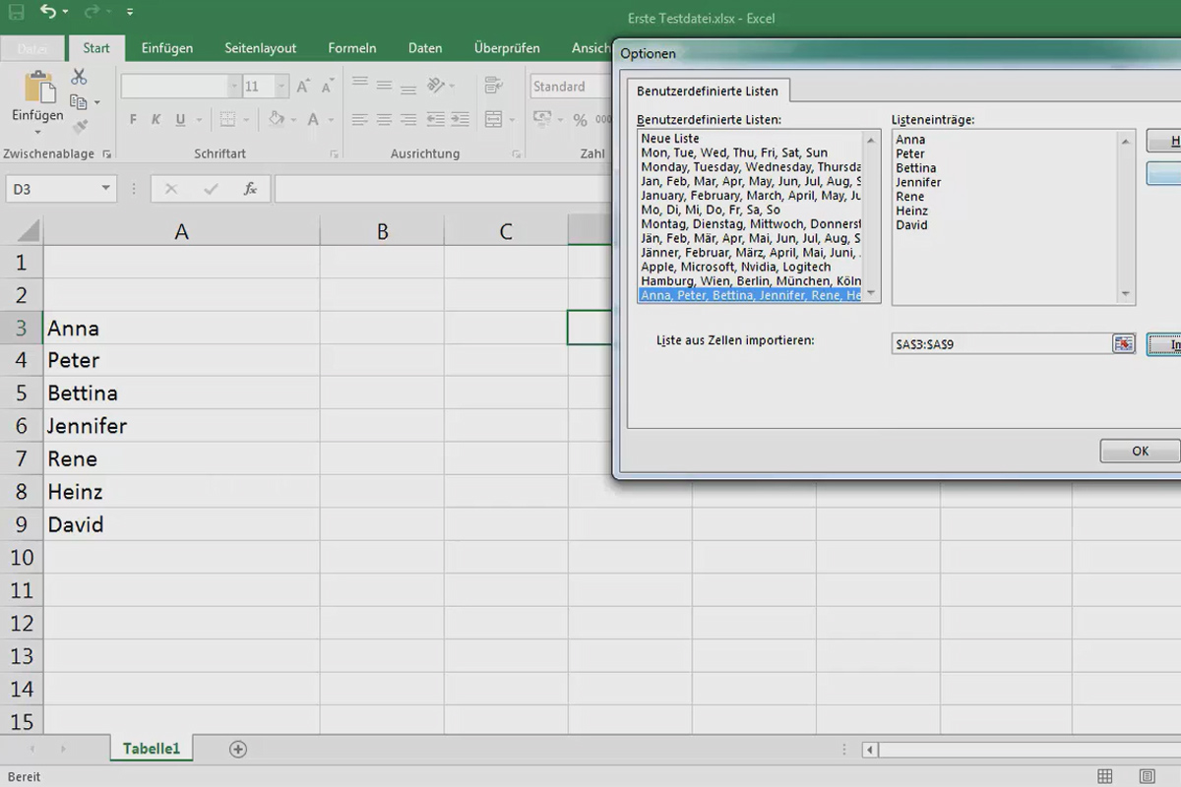Click the decrease indent icon
Viewport: 1181px width, 787px height.
click(x=437, y=120)
